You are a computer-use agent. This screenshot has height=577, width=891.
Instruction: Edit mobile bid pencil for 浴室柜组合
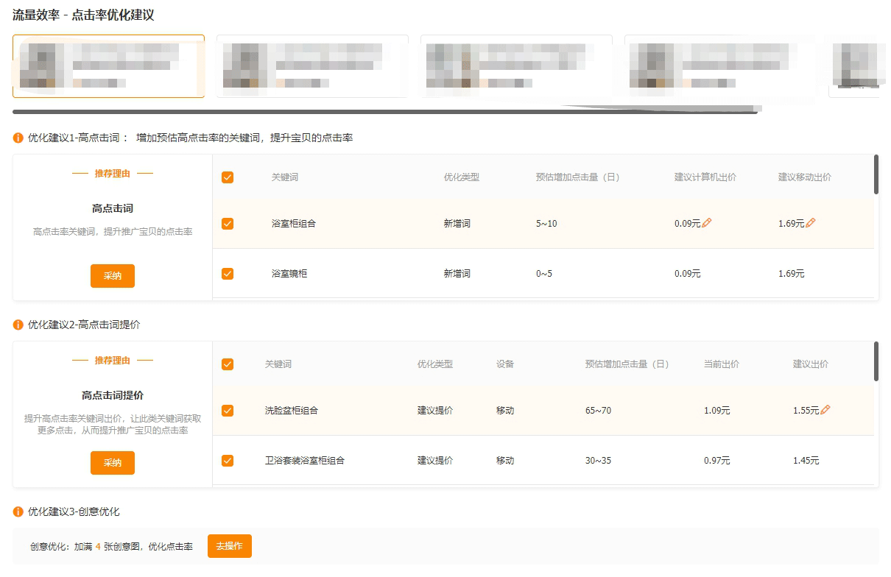(x=811, y=223)
